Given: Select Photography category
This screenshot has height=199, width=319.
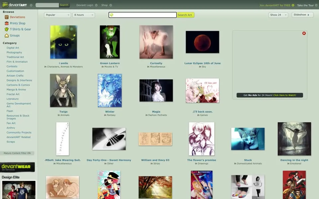Looking at the screenshot, I should [14, 52].
